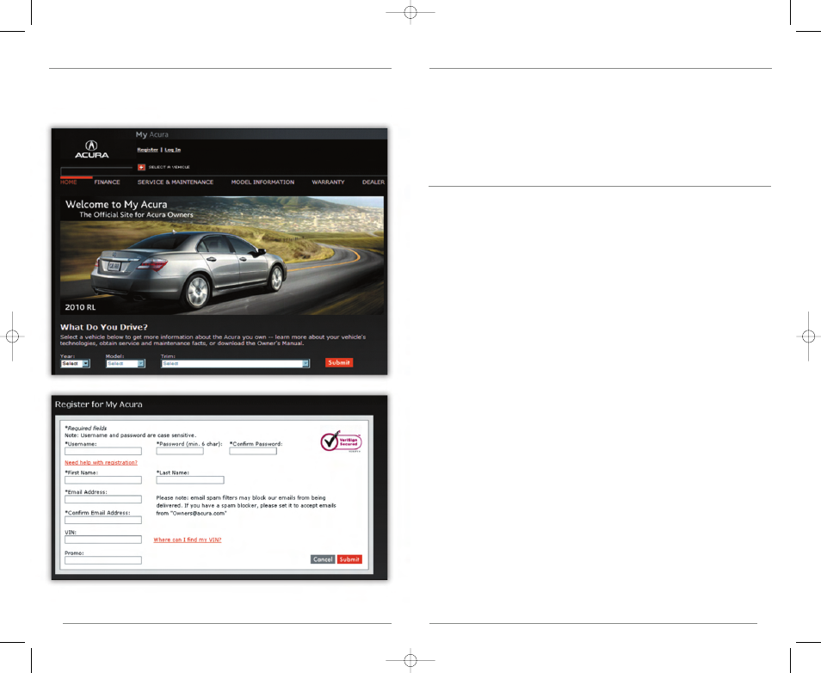Image resolution: width=821 pixels, height=673 pixels.
Task: Focus the VIN input field
Action: click(x=103, y=540)
